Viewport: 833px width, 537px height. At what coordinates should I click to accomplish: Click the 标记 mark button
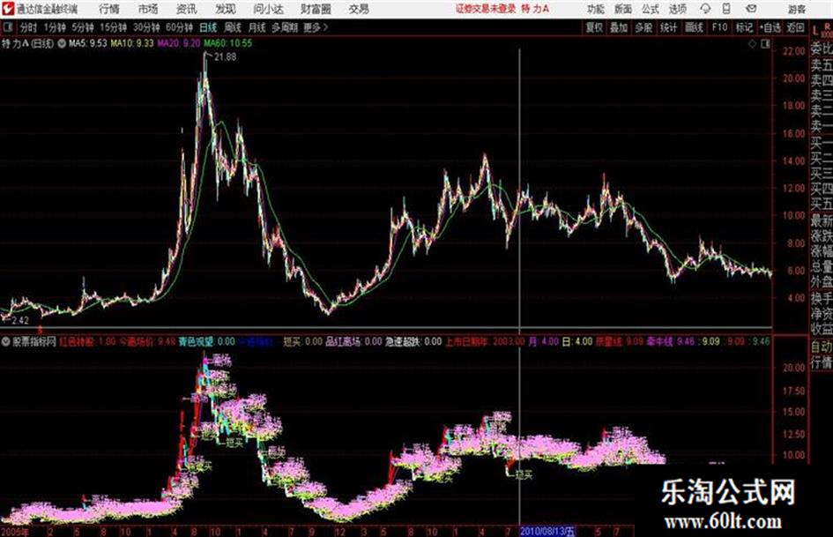click(x=744, y=27)
